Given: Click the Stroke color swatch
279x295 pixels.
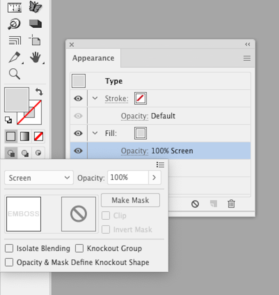Looking at the screenshot, I should (x=141, y=99).
